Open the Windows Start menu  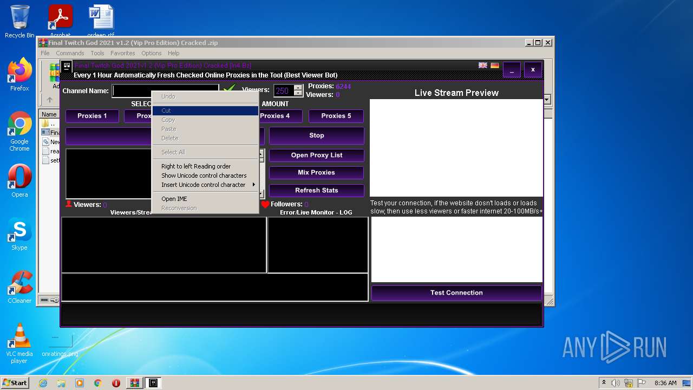click(15, 383)
